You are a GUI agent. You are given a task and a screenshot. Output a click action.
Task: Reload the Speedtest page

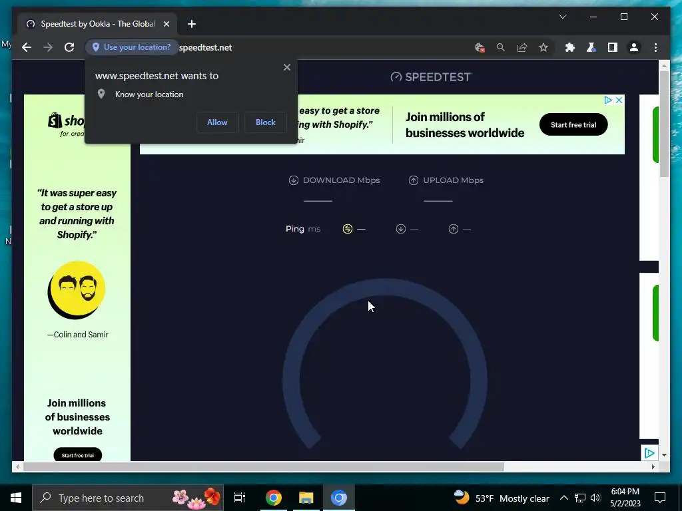[x=69, y=47]
